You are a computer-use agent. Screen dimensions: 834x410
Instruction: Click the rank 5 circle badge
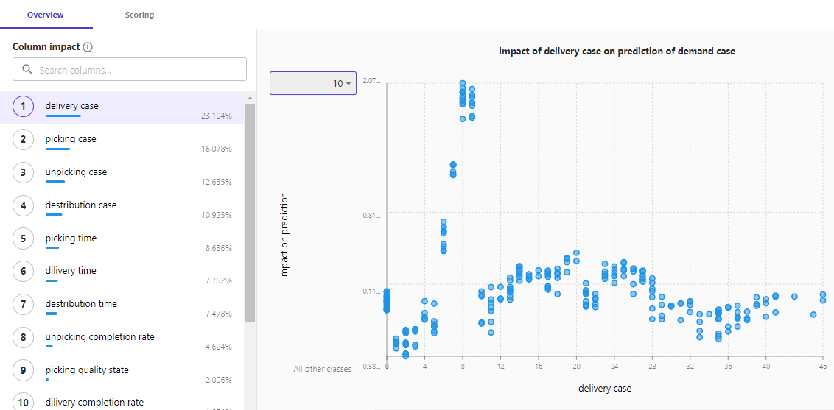(x=24, y=238)
